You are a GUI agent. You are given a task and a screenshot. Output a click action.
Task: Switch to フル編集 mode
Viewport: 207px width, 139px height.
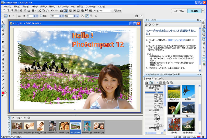click(194, 11)
